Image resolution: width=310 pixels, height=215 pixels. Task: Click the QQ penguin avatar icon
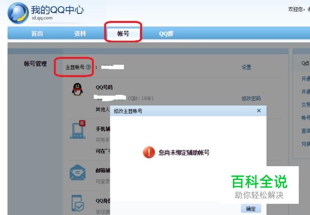(x=77, y=89)
